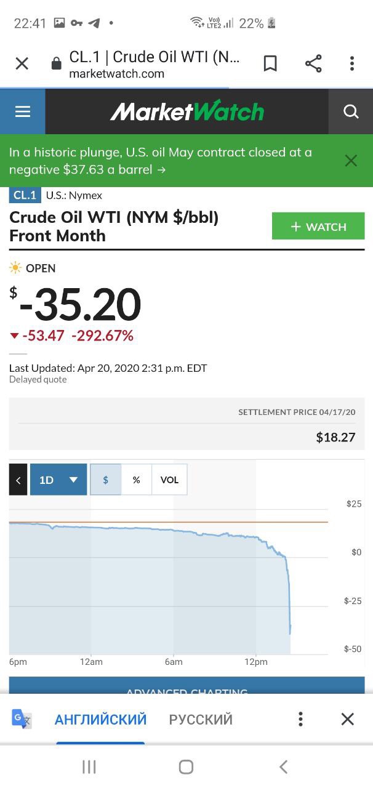Open the browser three-dot menu

click(x=352, y=63)
